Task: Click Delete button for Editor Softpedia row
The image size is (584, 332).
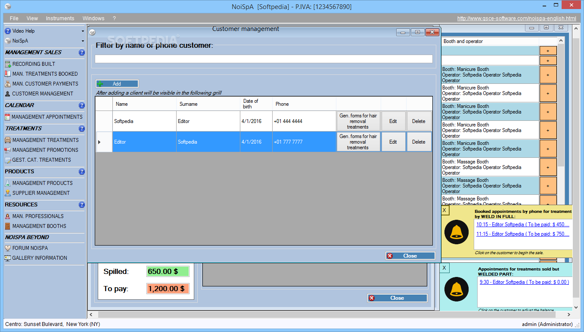Action: tap(419, 142)
